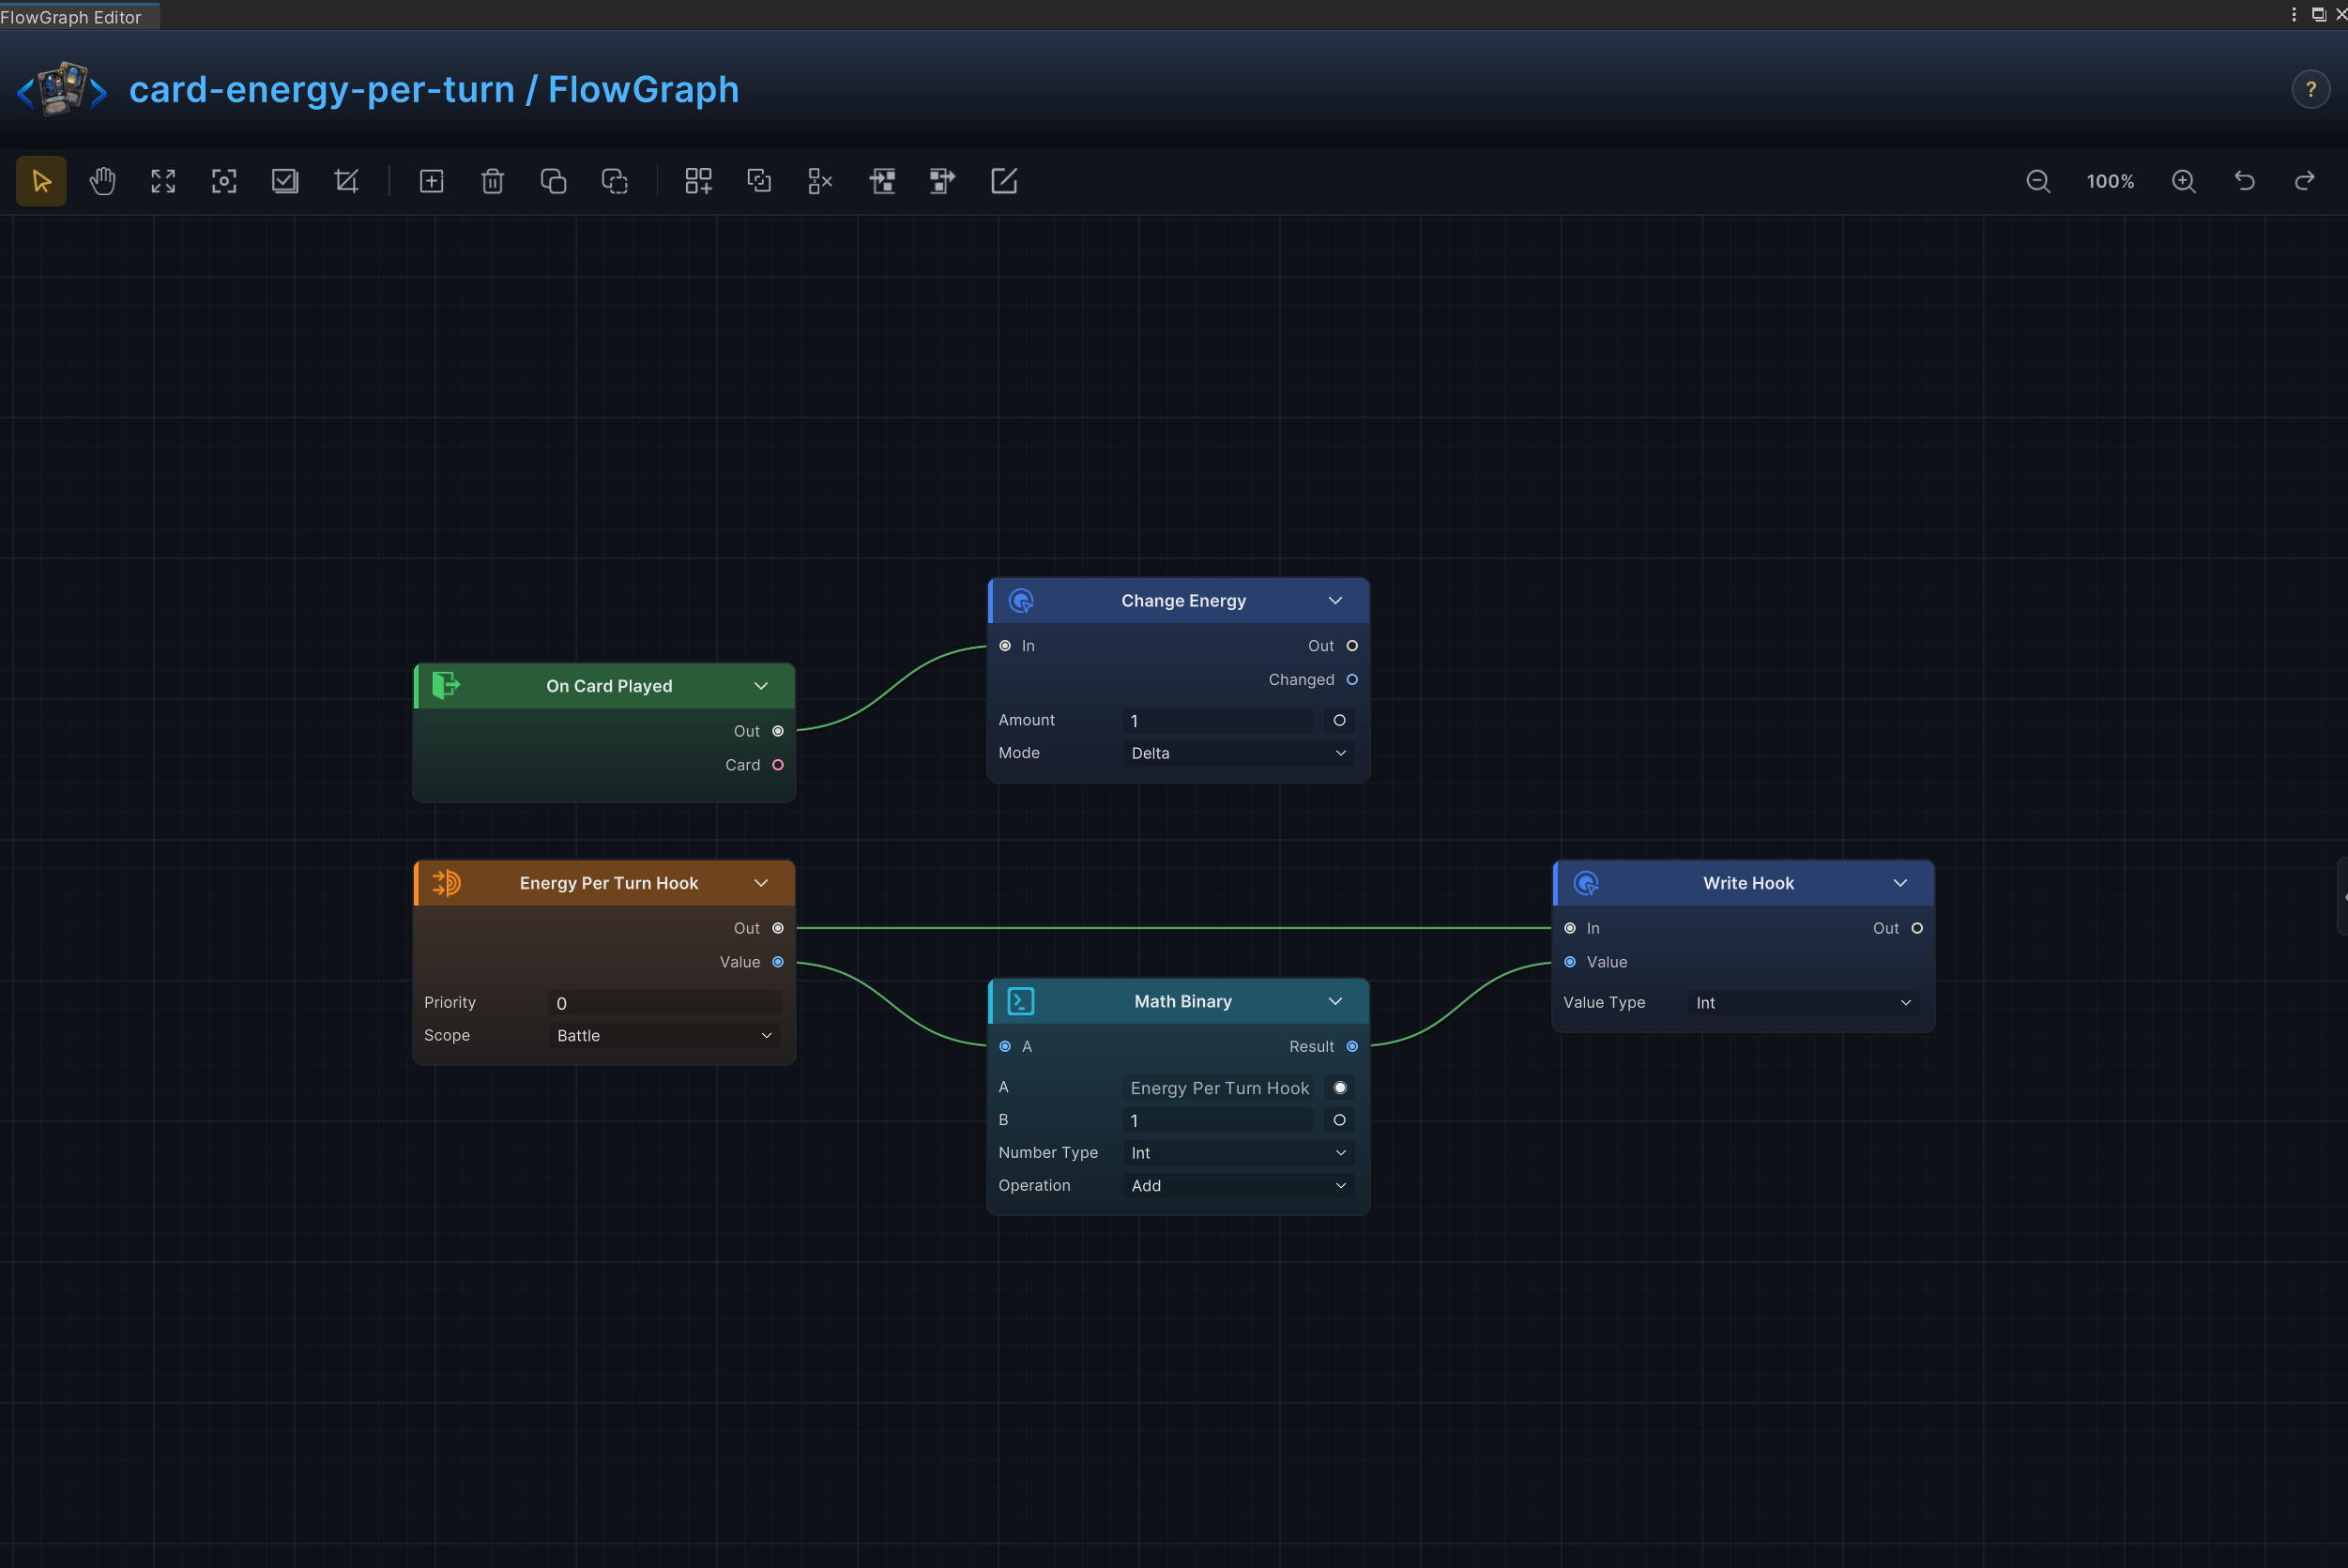Click the trash delete icon

[492, 181]
